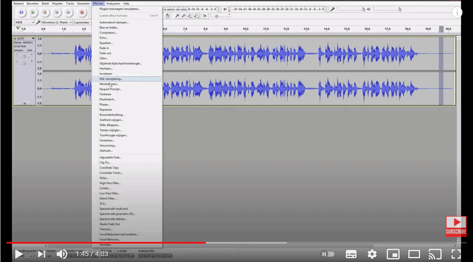Choose Ruisonderdrukking in the effects list
Screen dimensions: 473x262
point(127,115)
